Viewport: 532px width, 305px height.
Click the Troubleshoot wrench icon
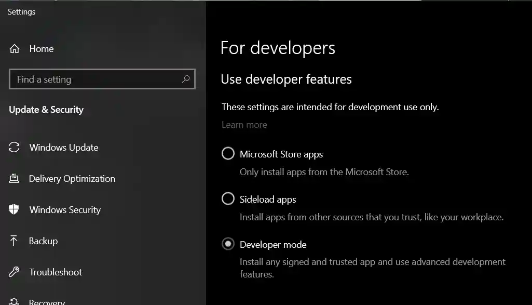click(x=13, y=272)
